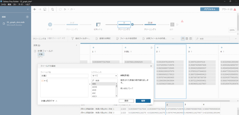Open the more options ellipsis in cleaning toolbar
This screenshot has height=115, width=239.
coord(173,39)
